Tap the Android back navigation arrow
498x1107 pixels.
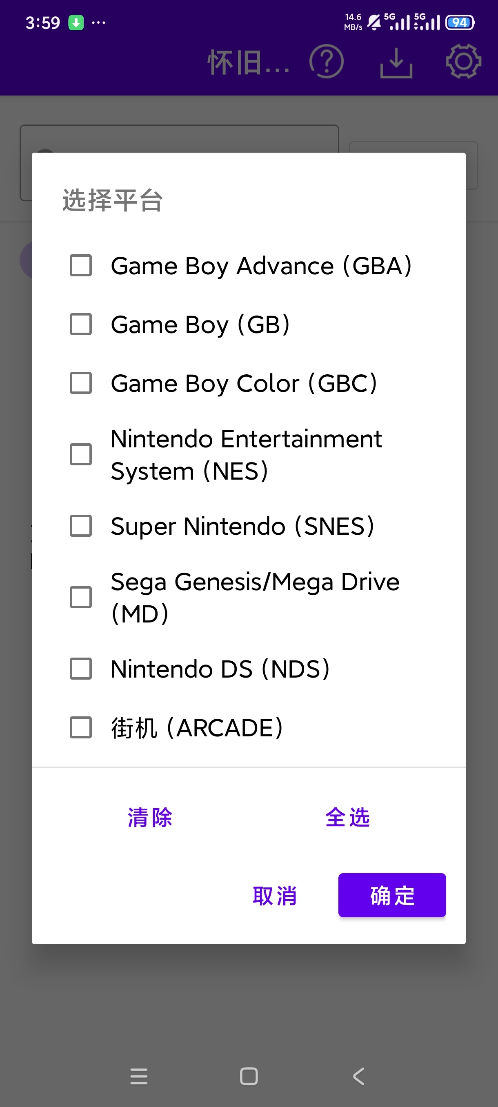[359, 1076]
